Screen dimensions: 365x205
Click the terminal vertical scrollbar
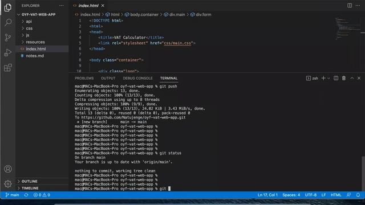[x=363, y=173]
